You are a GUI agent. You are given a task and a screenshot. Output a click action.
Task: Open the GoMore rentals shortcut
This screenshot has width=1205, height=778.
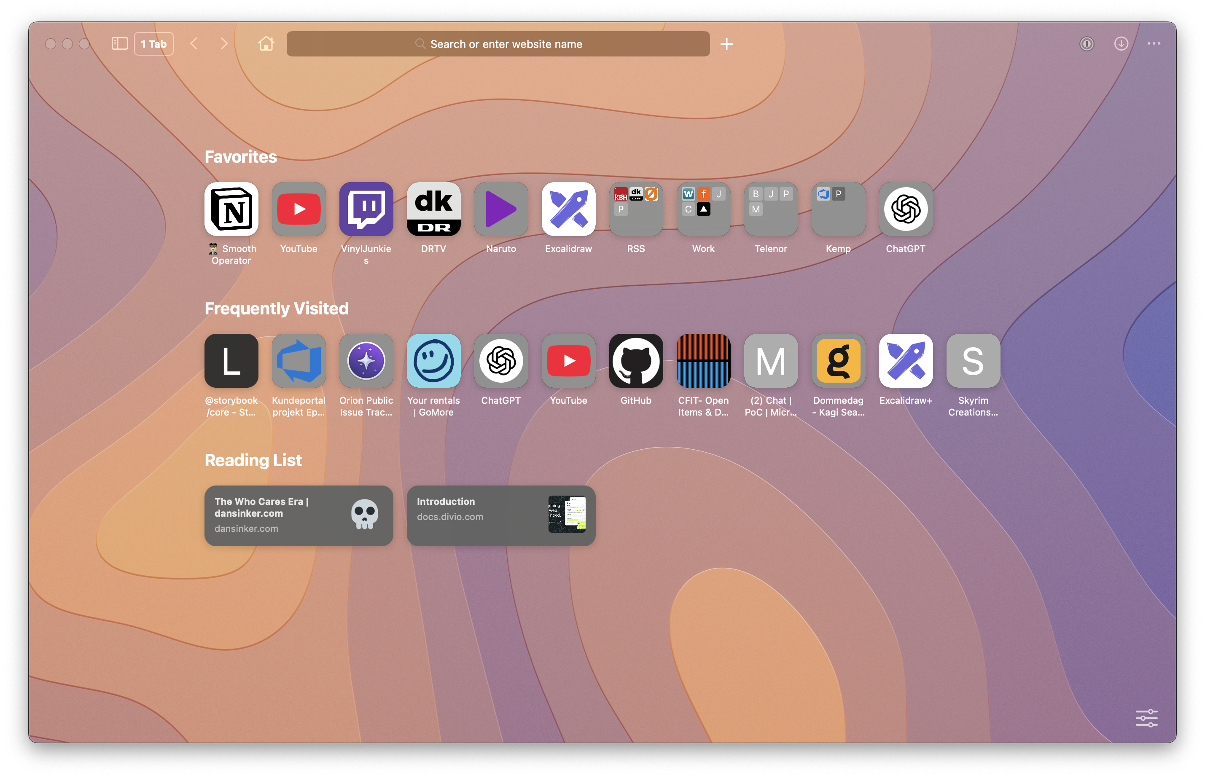pyautogui.click(x=433, y=361)
